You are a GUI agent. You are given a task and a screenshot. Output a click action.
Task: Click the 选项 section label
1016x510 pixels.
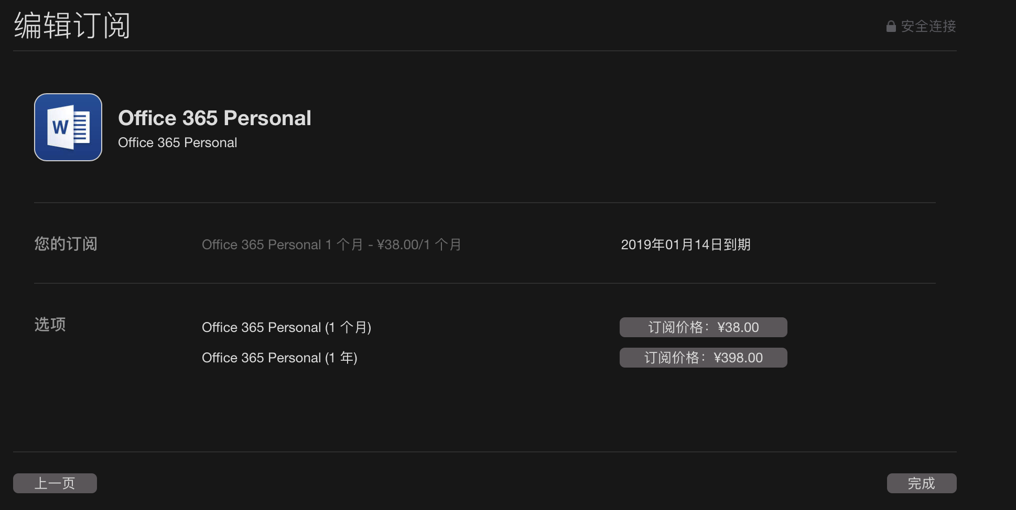pyautogui.click(x=50, y=325)
